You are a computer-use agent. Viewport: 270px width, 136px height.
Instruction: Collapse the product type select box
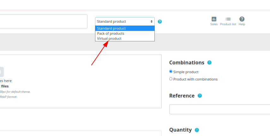tap(125, 21)
